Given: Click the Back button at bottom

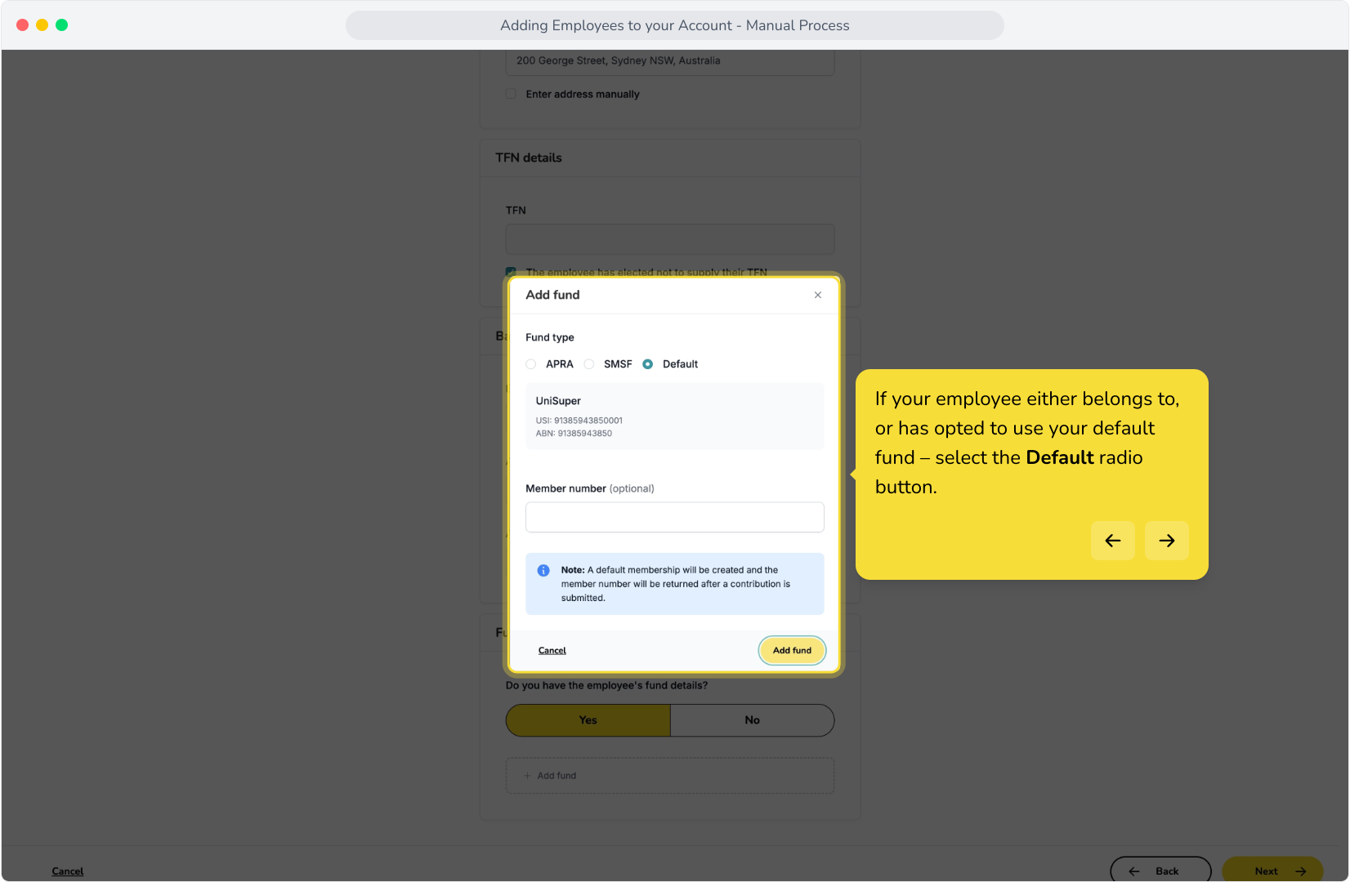Looking at the screenshot, I should 1160,871.
